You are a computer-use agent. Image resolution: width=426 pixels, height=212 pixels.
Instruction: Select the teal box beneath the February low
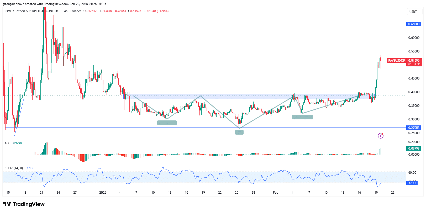[x=302, y=117]
